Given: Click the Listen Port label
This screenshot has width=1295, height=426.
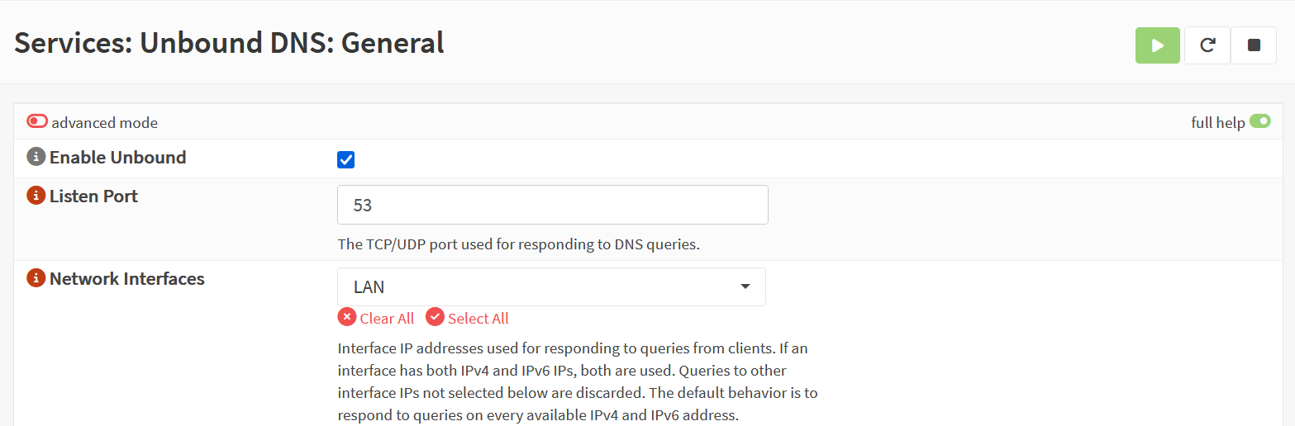Looking at the screenshot, I should (x=93, y=196).
